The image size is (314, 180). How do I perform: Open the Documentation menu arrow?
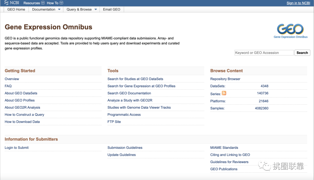pyautogui.click(x=59, y=9)
